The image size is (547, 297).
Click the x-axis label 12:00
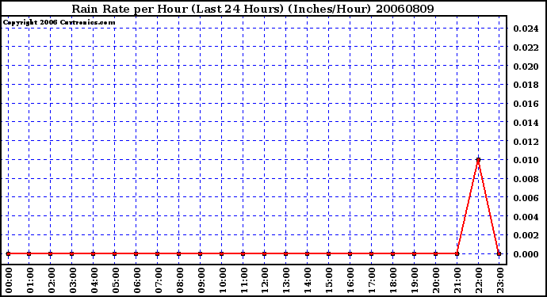tap(265, 280)
